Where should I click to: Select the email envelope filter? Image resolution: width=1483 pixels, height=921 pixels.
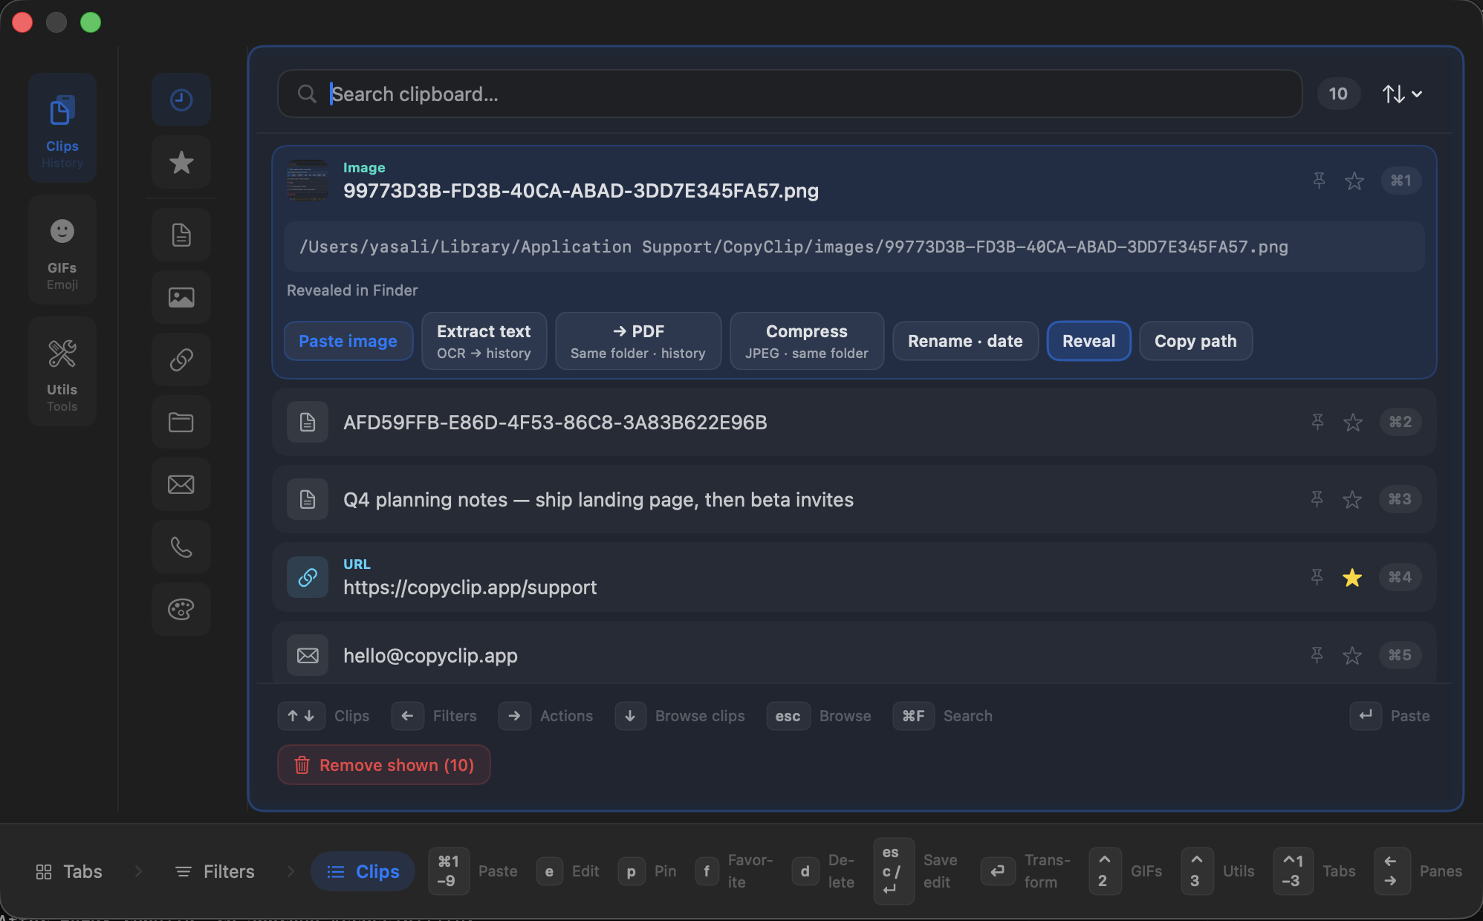point(181,485)
